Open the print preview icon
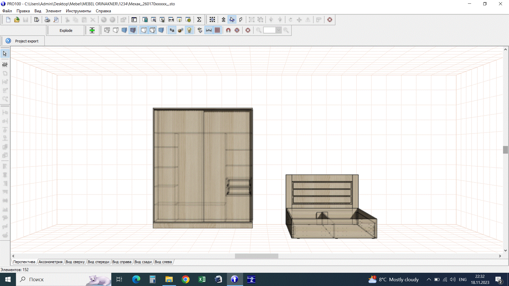The height and width of the screenshot is (286, 509). [x=56, y=19]
